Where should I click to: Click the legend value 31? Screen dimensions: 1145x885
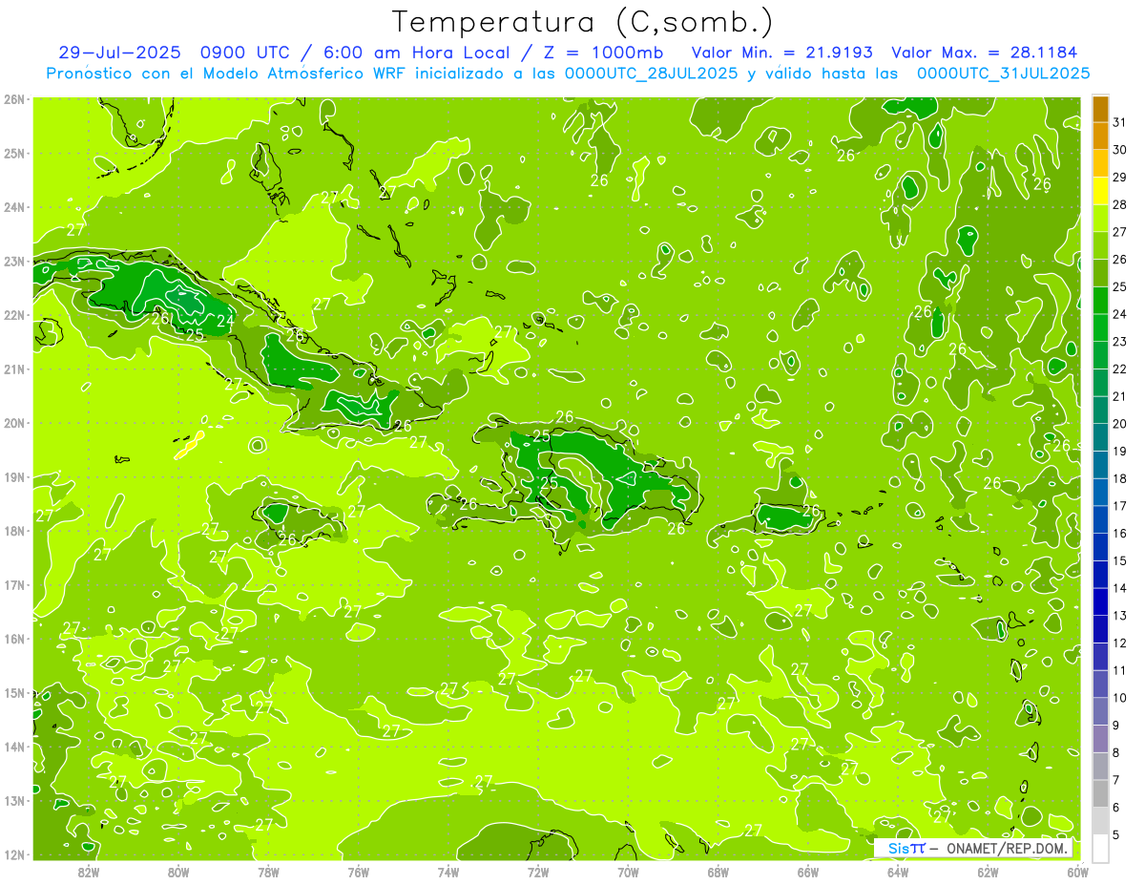click(1119, 122)
